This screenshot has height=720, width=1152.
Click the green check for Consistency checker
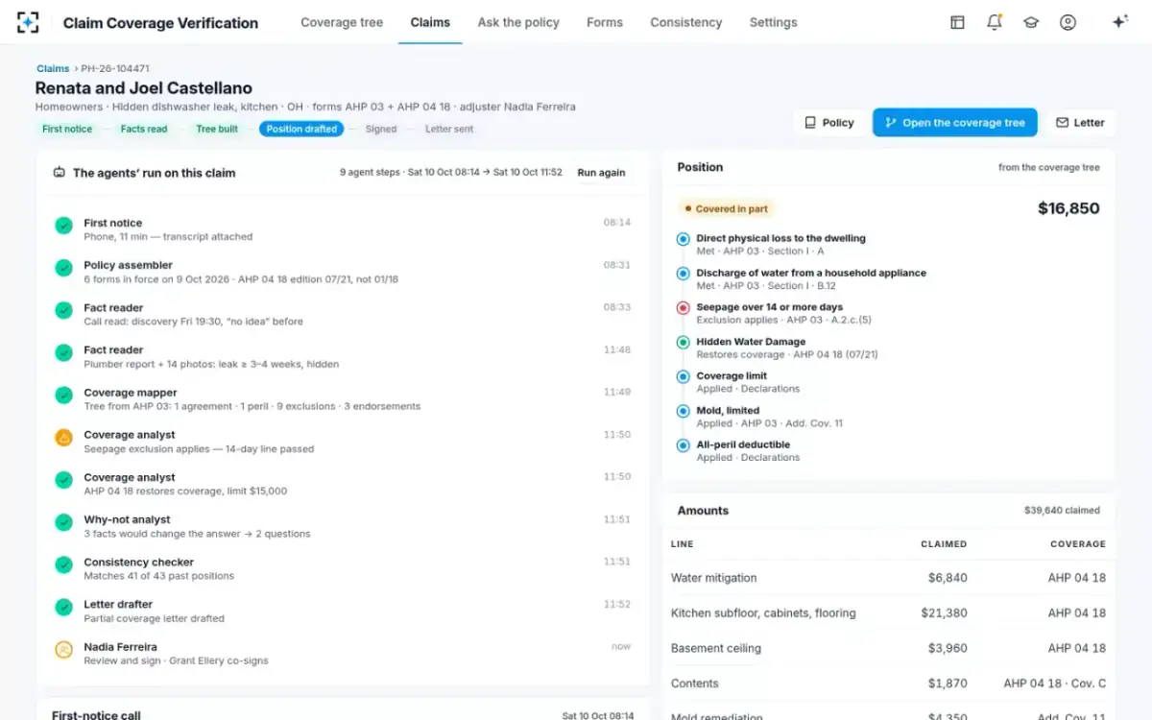tap(63, 564)
